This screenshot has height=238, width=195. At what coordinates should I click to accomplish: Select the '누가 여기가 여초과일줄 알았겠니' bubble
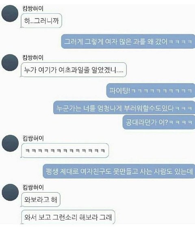tap(74, 70)
